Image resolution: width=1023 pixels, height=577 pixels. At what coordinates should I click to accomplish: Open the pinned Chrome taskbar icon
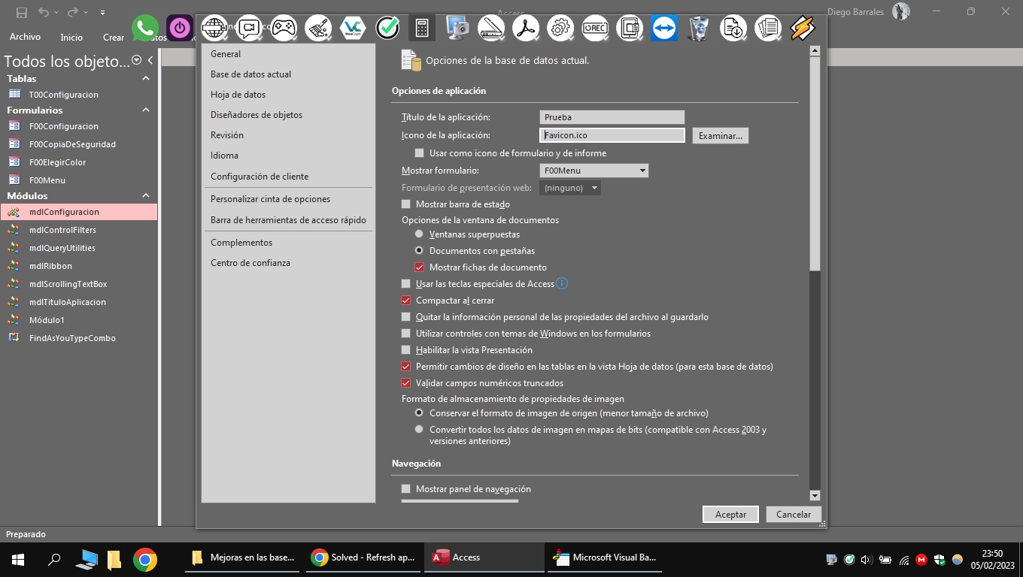click(x=145, y=559)
